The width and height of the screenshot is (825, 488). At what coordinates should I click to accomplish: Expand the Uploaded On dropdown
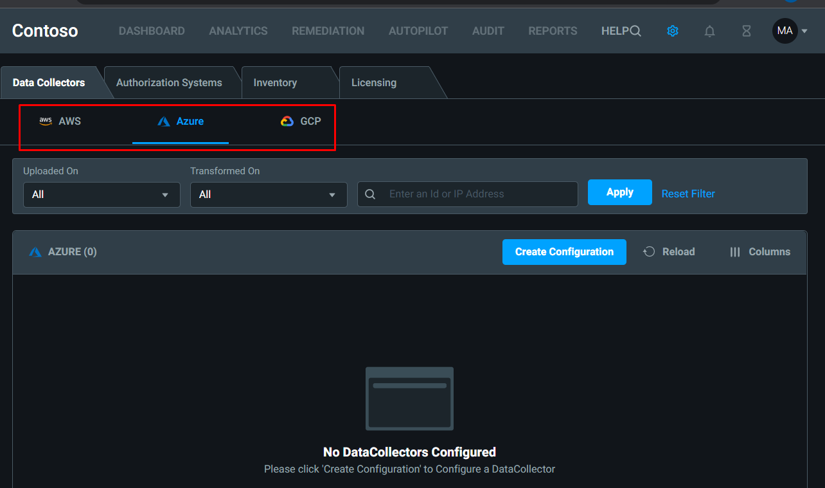click(102, 194)
